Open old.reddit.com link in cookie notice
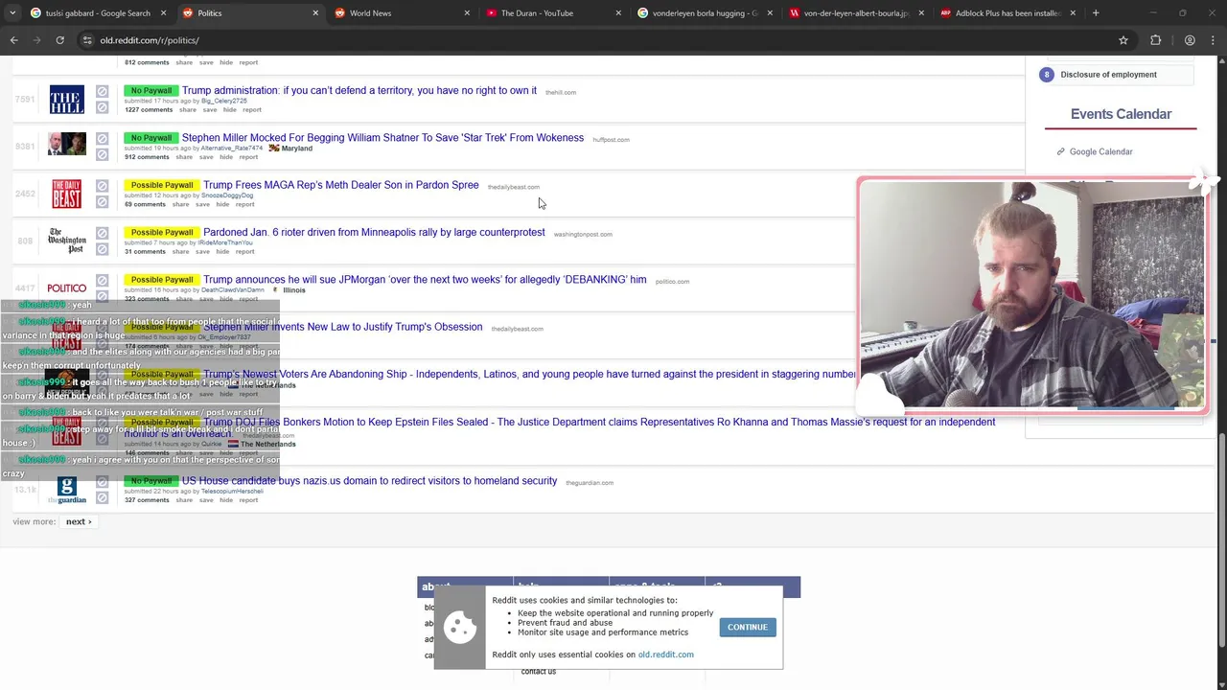The height and width of the screenshot is (690, 1227). (x=665, y=655)
